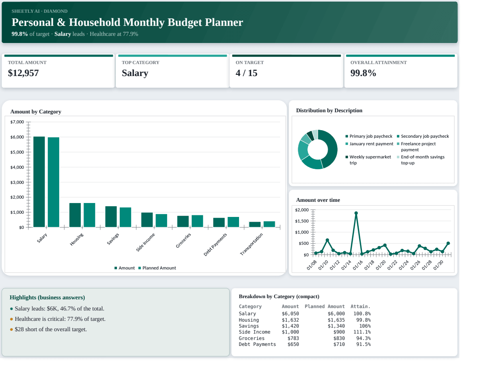Click the 100.8% attainment for Salary
The image size is (488, 367).
[x=362, y=314]
